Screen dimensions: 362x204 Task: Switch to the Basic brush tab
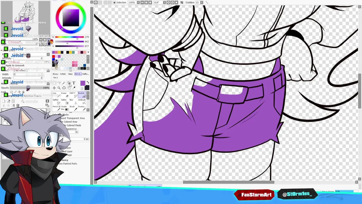pos(70,74)
